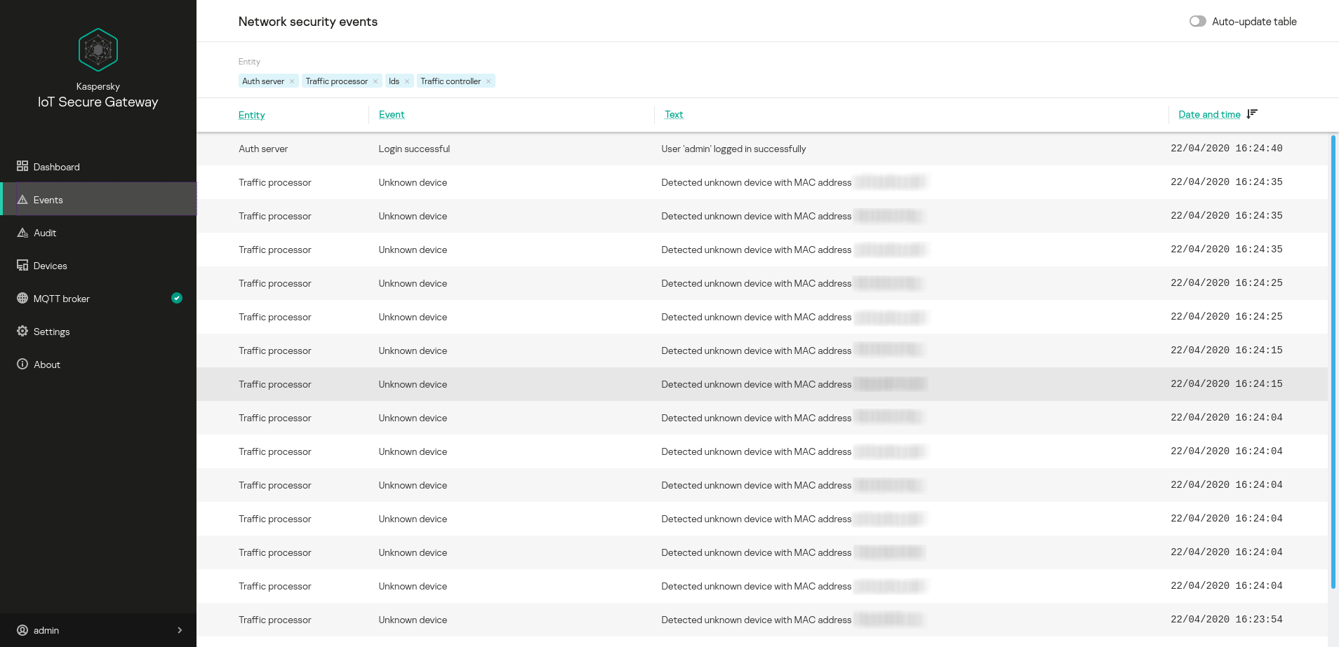The height and width of the screenshot is (647, 1339).
Task: Click the blue vertical scrollbar
Action: coord(1333,361)
